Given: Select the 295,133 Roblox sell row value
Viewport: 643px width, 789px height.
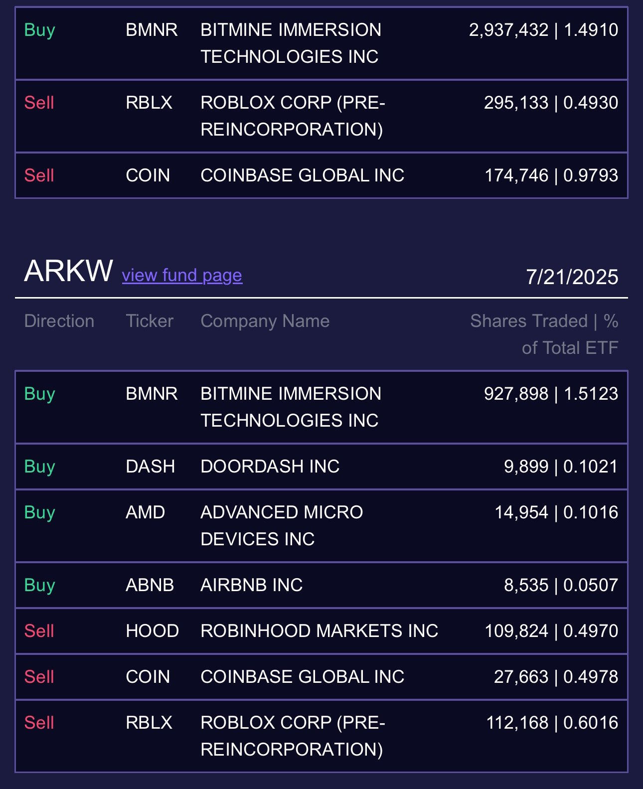Looking at the screenshot, I should [x=516, y=103].
